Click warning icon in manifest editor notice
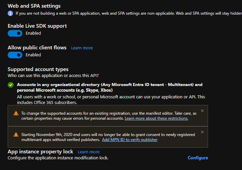 (x=16, y=113)
